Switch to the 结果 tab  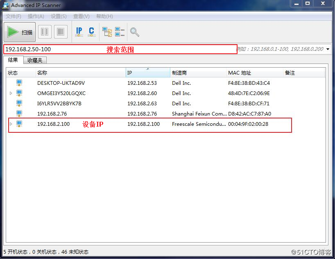[13, 60]
